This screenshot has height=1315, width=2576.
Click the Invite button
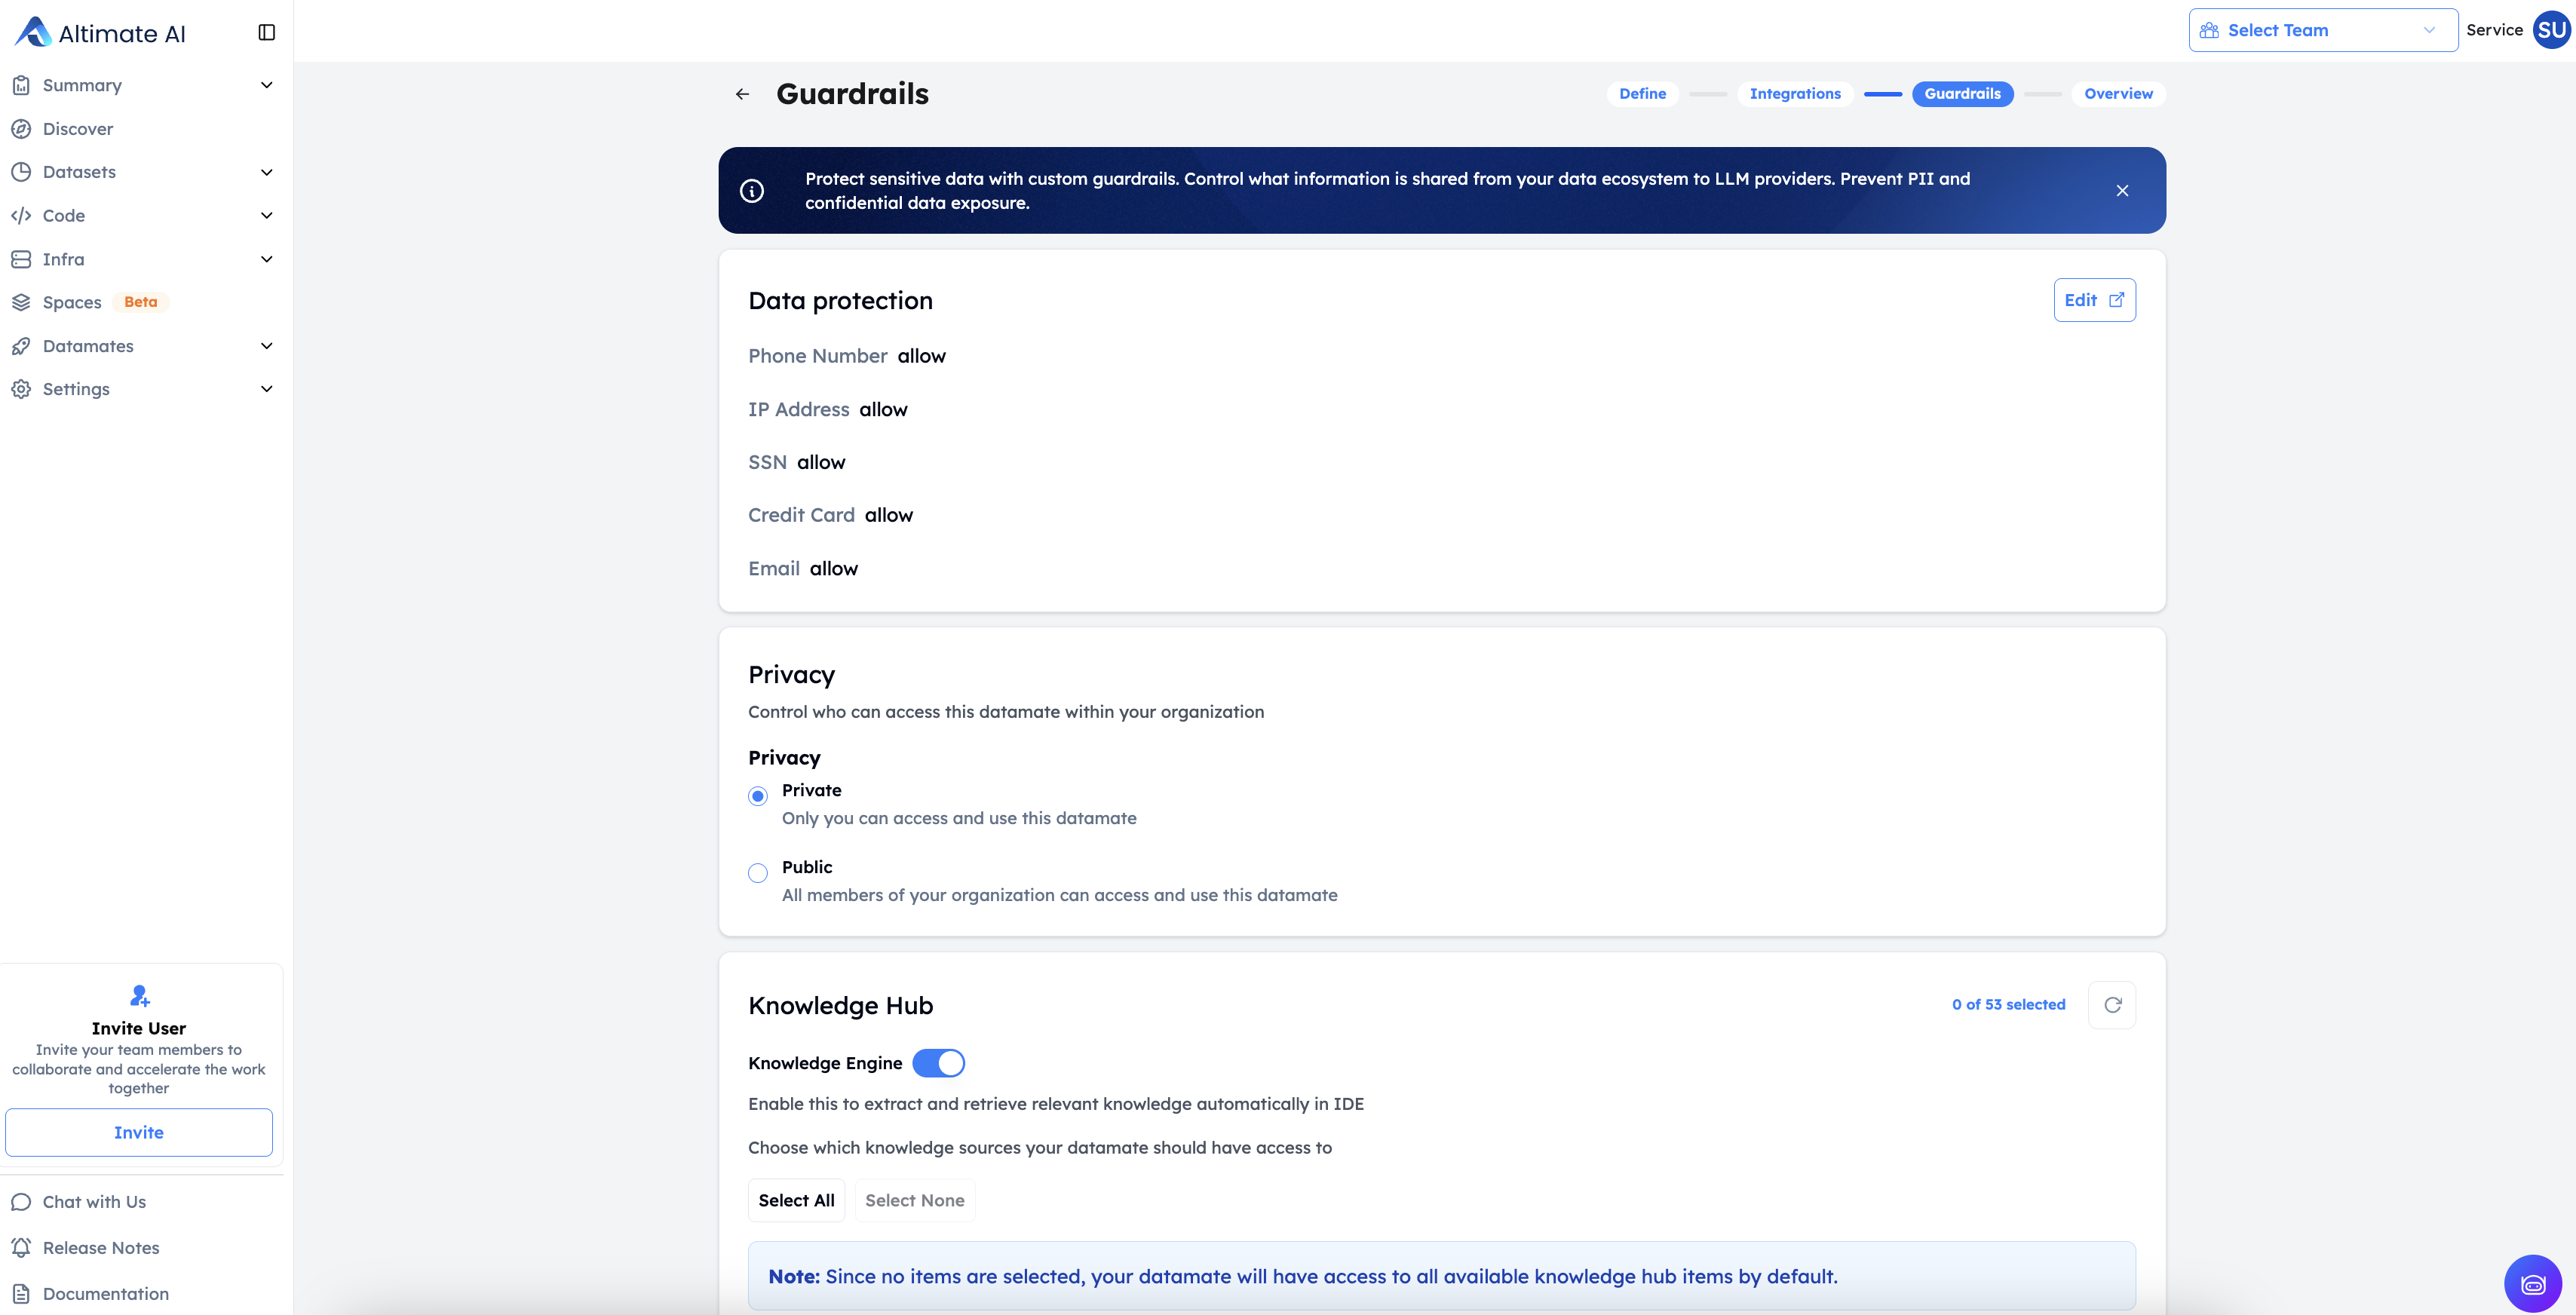tap(139, 1133)
